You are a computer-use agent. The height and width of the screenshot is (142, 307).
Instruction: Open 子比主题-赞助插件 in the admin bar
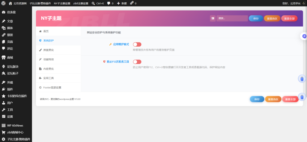[40, 3]
